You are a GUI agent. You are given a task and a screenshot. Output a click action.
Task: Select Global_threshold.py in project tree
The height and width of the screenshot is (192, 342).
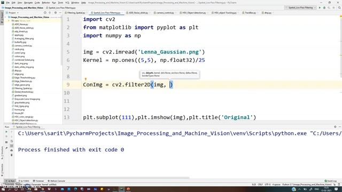pos(24,92)
